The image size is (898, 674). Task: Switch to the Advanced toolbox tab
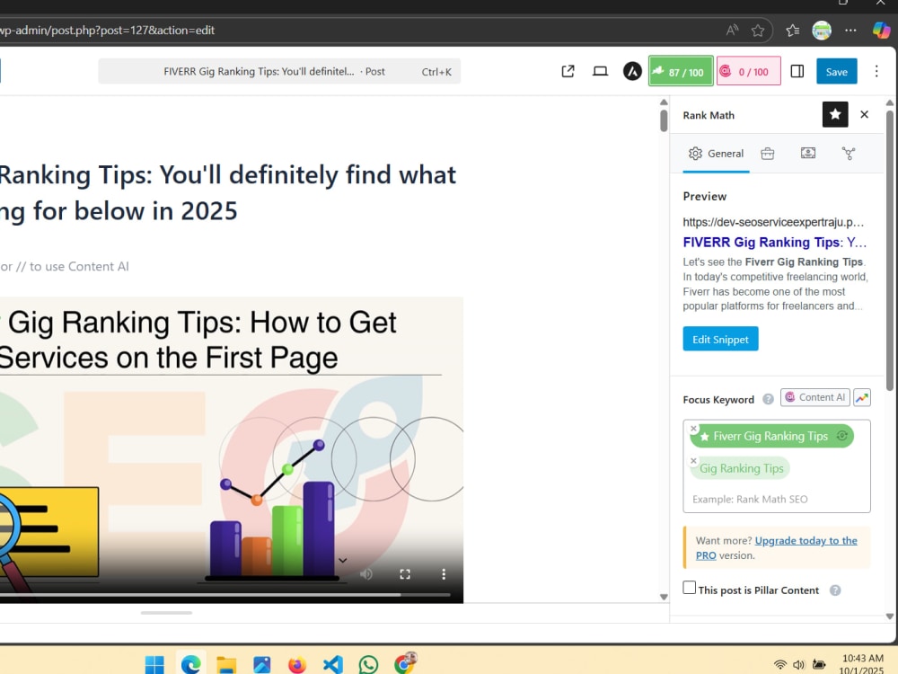(x=768, y=154)
